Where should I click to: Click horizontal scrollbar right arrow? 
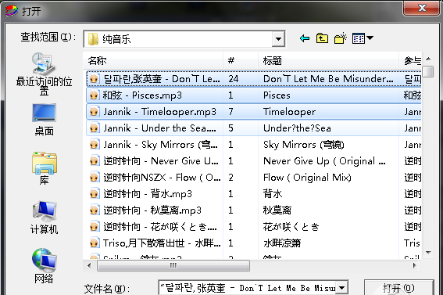point(414,265)
